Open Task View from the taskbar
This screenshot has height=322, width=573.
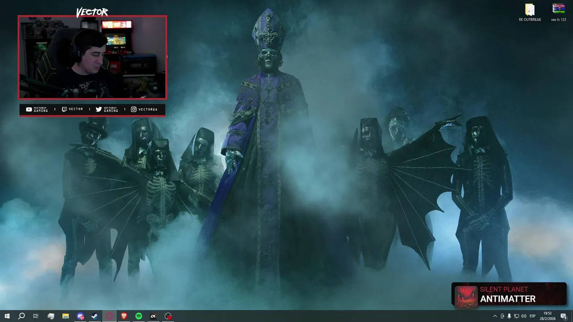[36, 316]
